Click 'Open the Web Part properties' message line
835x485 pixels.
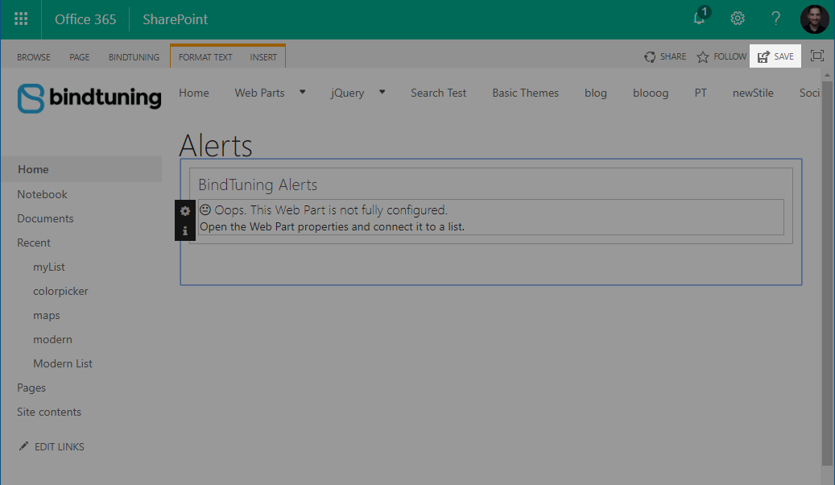coord(332,226)
